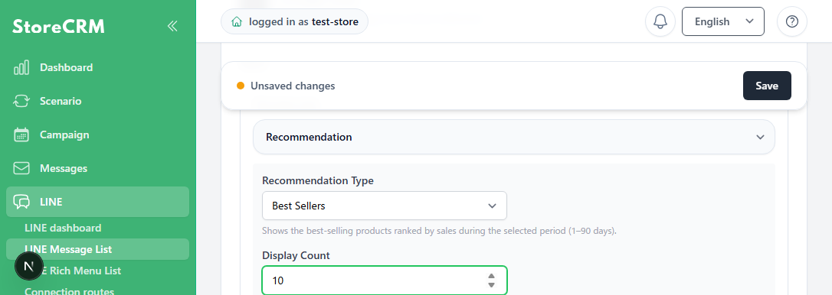This screenshot has height=295, width=832.
Task: Click the round N badge icon
Action: [x=28, y=266]
